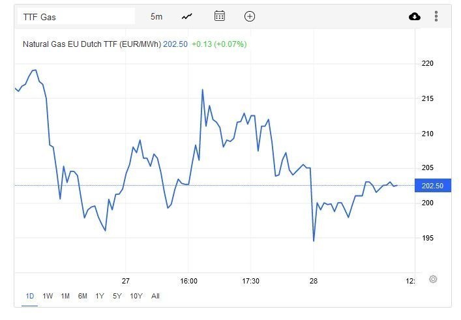
Task: Switch to the 6M range
Action: (83, 296)
